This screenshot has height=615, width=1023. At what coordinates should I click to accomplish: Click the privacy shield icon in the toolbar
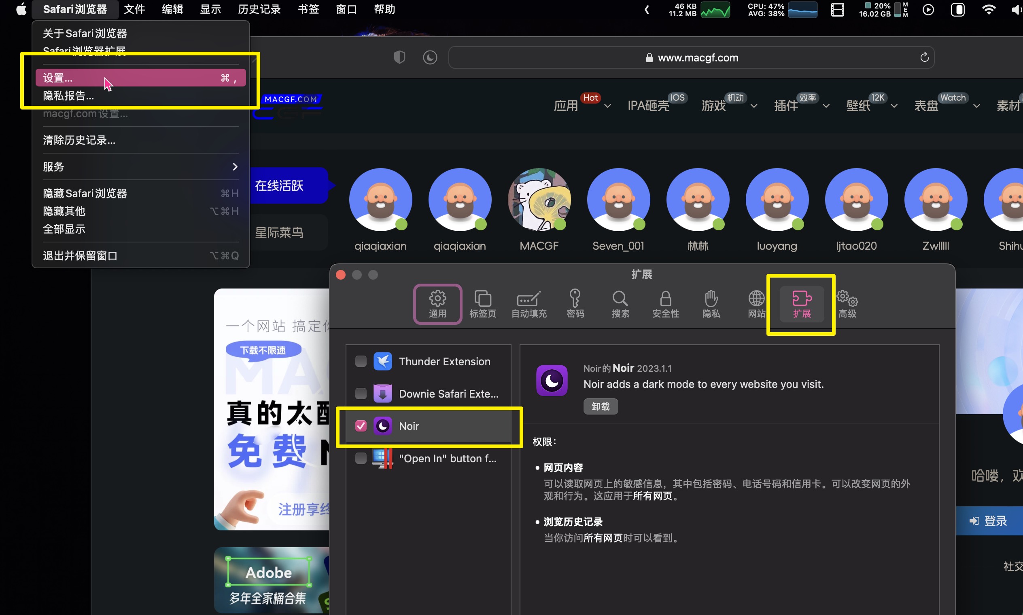click(x=399, y=57)
